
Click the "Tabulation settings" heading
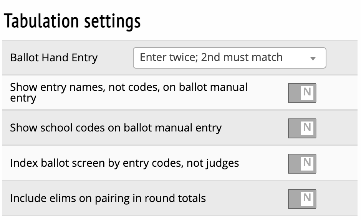(72, 22)
